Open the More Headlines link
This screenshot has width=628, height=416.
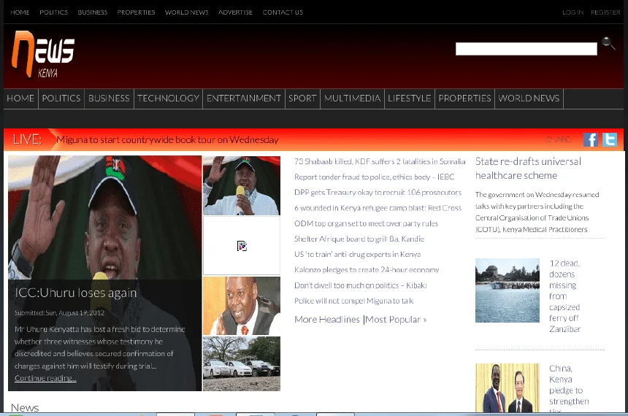[326, 320]
